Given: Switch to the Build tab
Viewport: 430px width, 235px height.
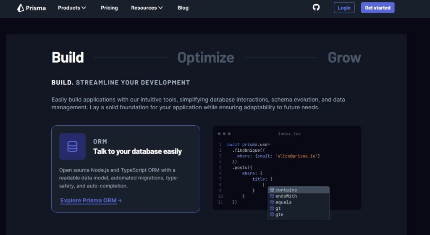Looking at the screenshot, I should (68, 57).
